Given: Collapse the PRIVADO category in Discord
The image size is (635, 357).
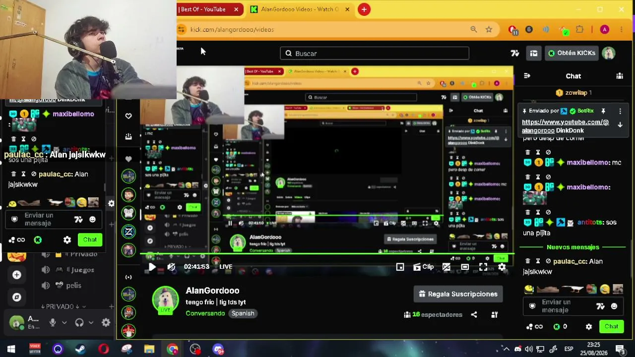Looking at the screenshot, I should click(63, 306).
